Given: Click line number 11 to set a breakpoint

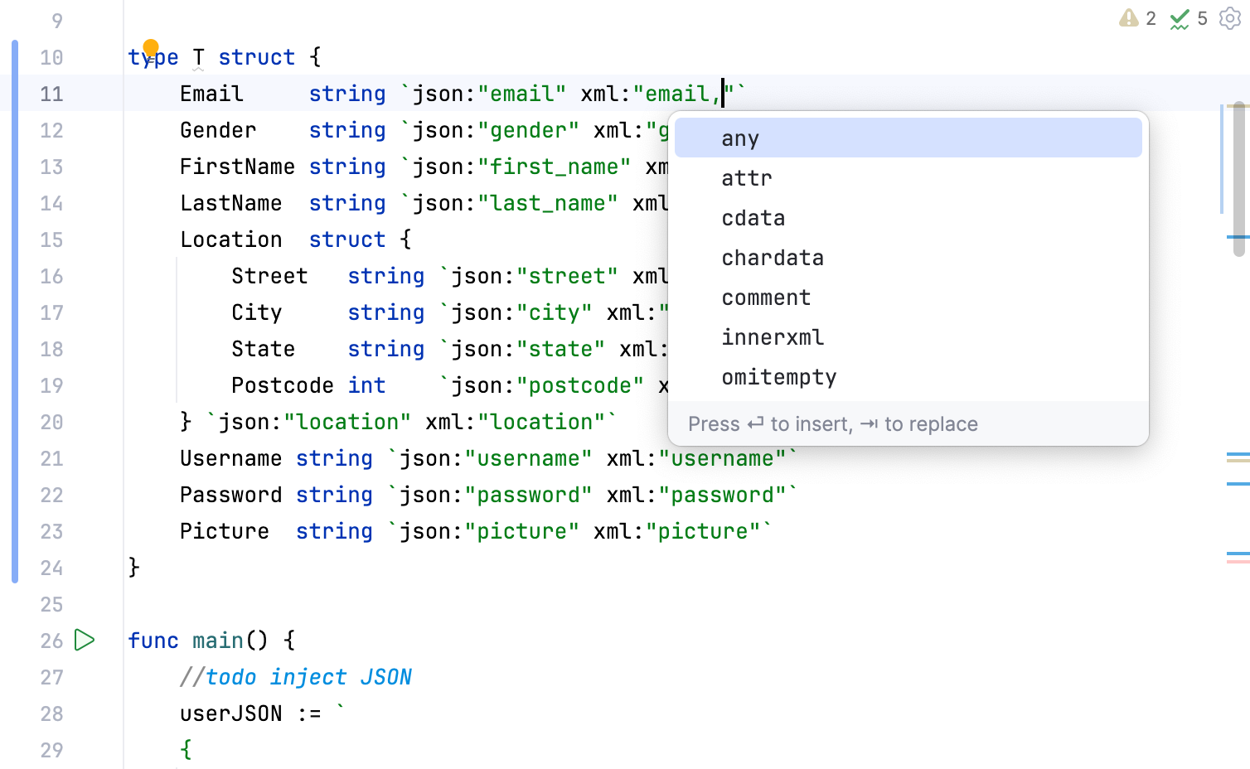Looking at the screenshot, I should pos(51,93).
